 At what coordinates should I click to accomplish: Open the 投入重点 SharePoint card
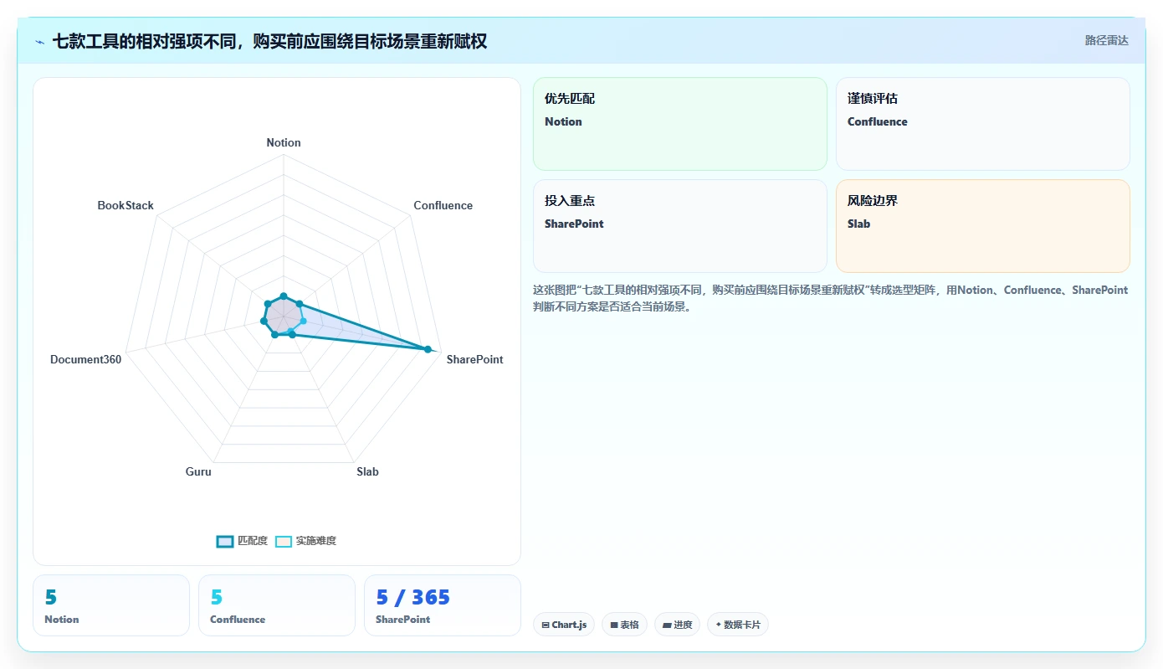tap(680, 226)
